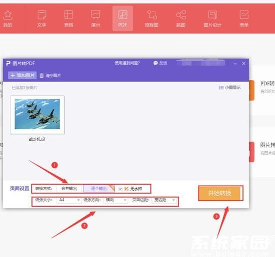Screen dimensions: 275x257
Task: Select 逐个输出 conversion mode
Action: tap(99, 189)
